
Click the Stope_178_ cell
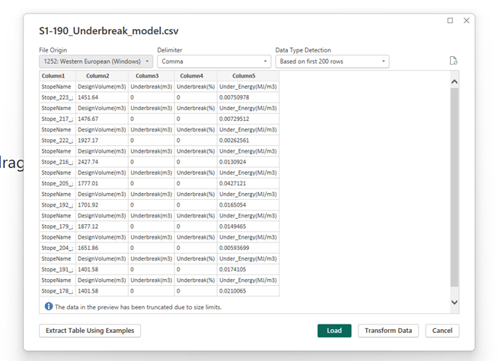[58, 291]
